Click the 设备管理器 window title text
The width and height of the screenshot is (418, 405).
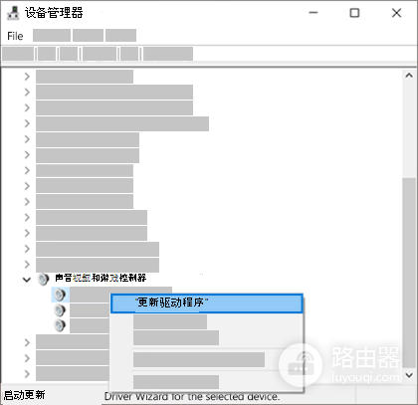pos(54,13)
